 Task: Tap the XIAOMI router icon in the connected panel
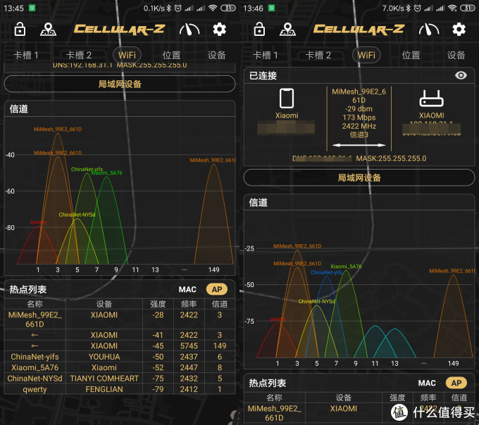tap(431, 99)
